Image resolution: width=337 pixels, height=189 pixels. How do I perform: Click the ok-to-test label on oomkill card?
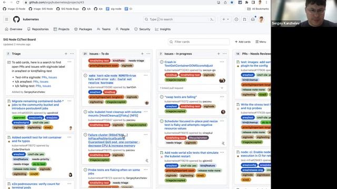pos(39,164)
